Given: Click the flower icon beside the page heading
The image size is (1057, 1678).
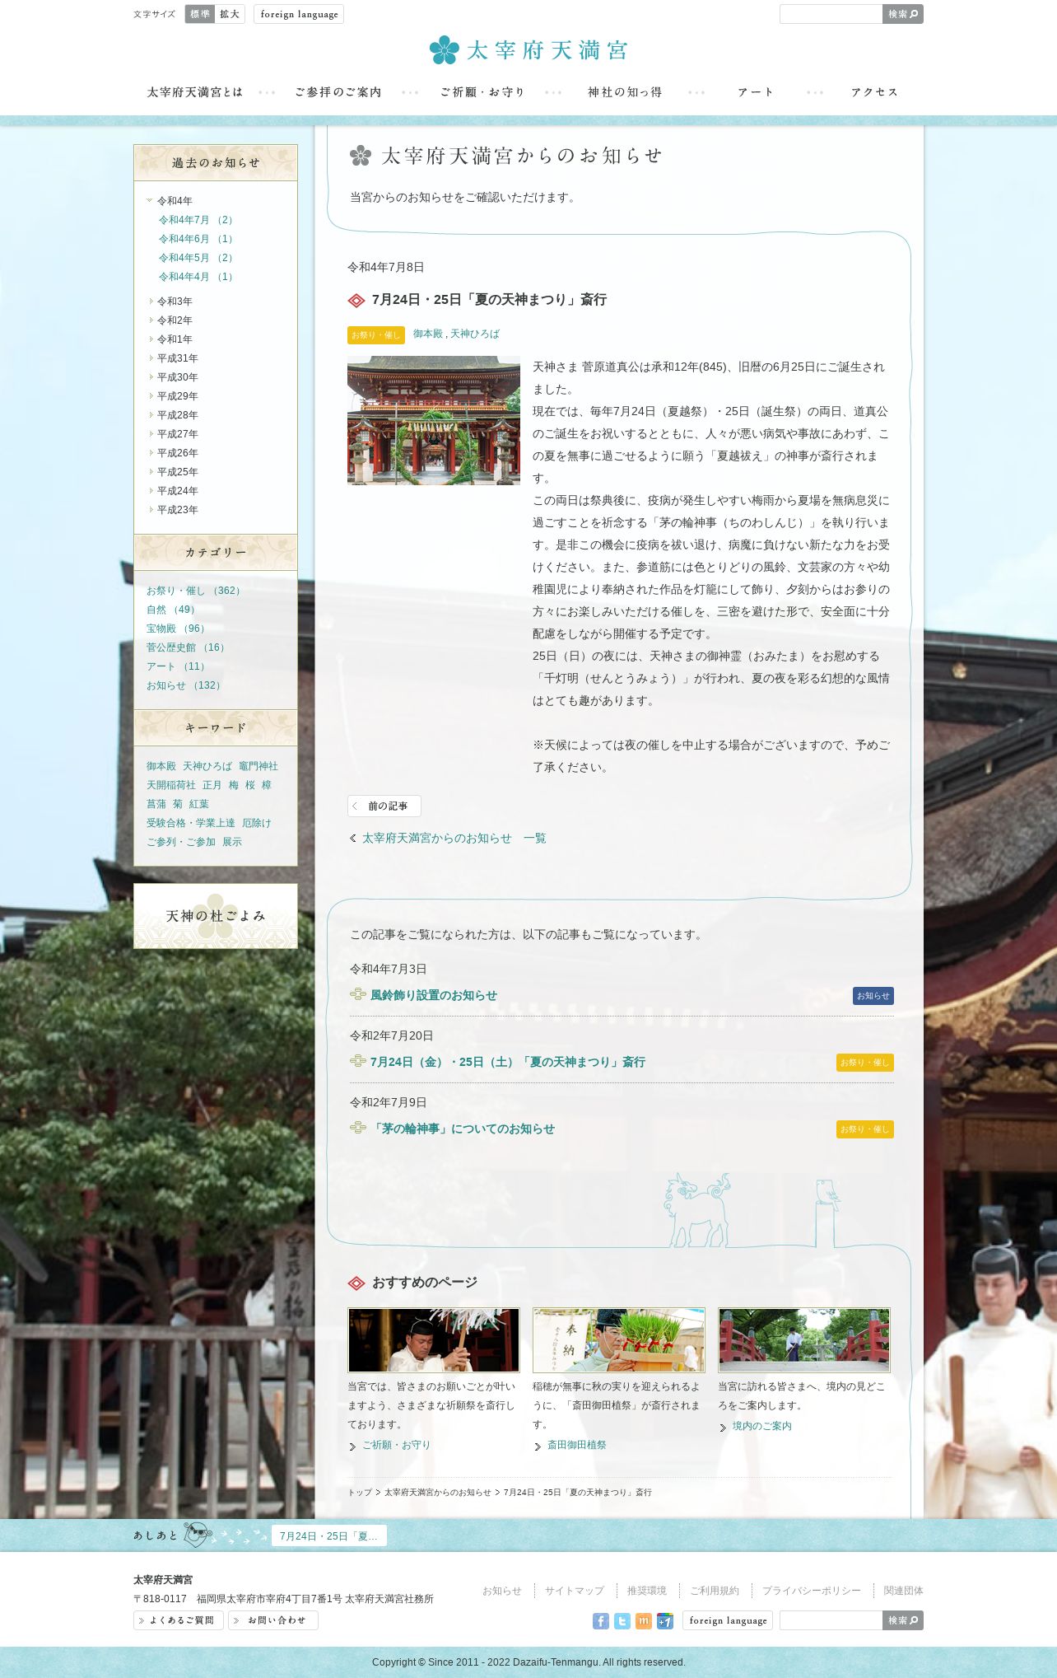Looking at the screenshot, I should [x=361, y=156].
